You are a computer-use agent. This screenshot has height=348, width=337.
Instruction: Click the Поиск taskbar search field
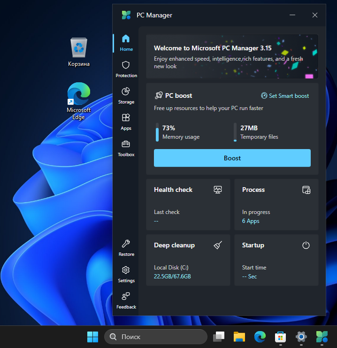(156, 337)
